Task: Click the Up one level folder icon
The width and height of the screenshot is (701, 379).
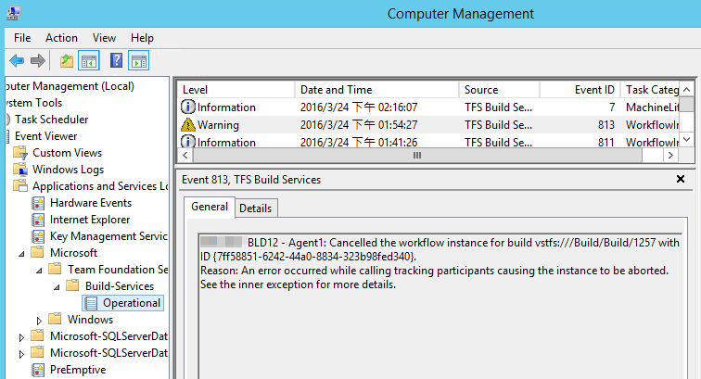Action: 67,61
